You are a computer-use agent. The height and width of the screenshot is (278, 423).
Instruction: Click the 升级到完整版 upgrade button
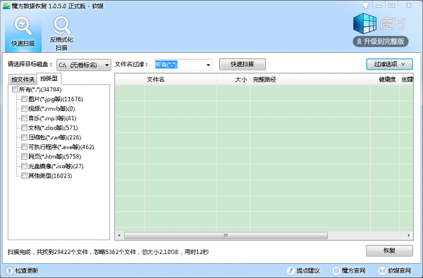point(381,42)
